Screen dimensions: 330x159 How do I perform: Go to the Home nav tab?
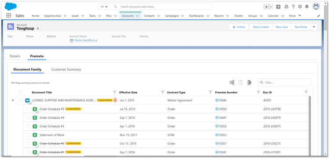[x=35, y=16]
